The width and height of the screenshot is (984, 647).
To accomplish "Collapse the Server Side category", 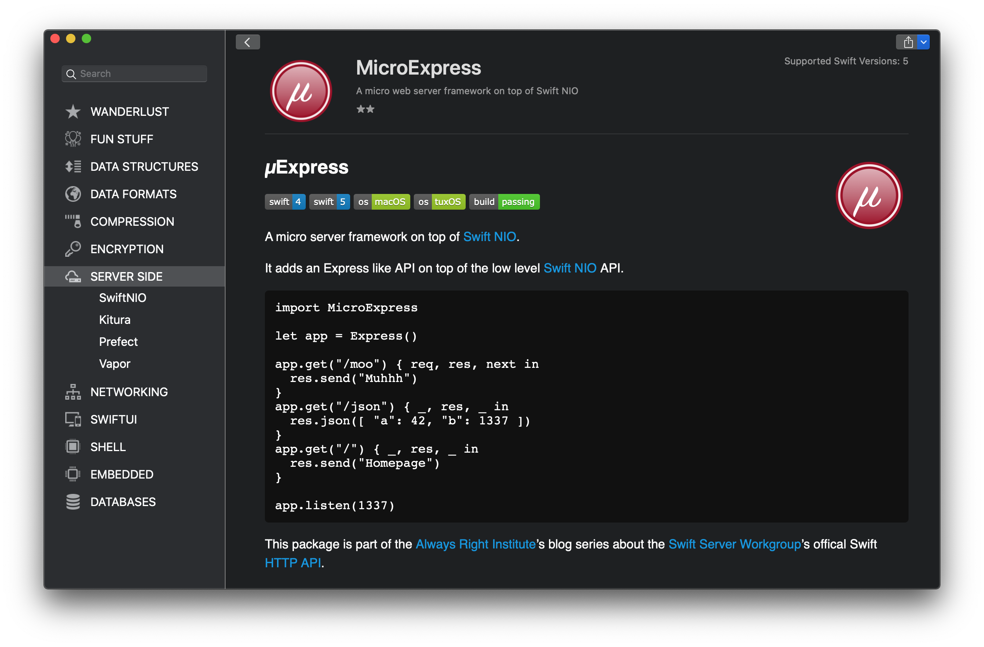I will [x=126, y=276].
